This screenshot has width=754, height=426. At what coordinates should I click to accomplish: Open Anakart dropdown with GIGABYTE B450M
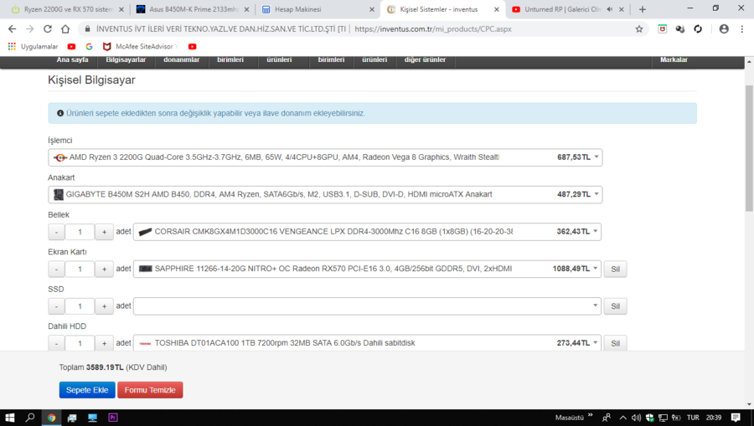click(x=325, y=194)
